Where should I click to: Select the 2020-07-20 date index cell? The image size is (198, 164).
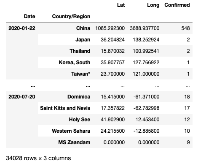click(22, 97)
